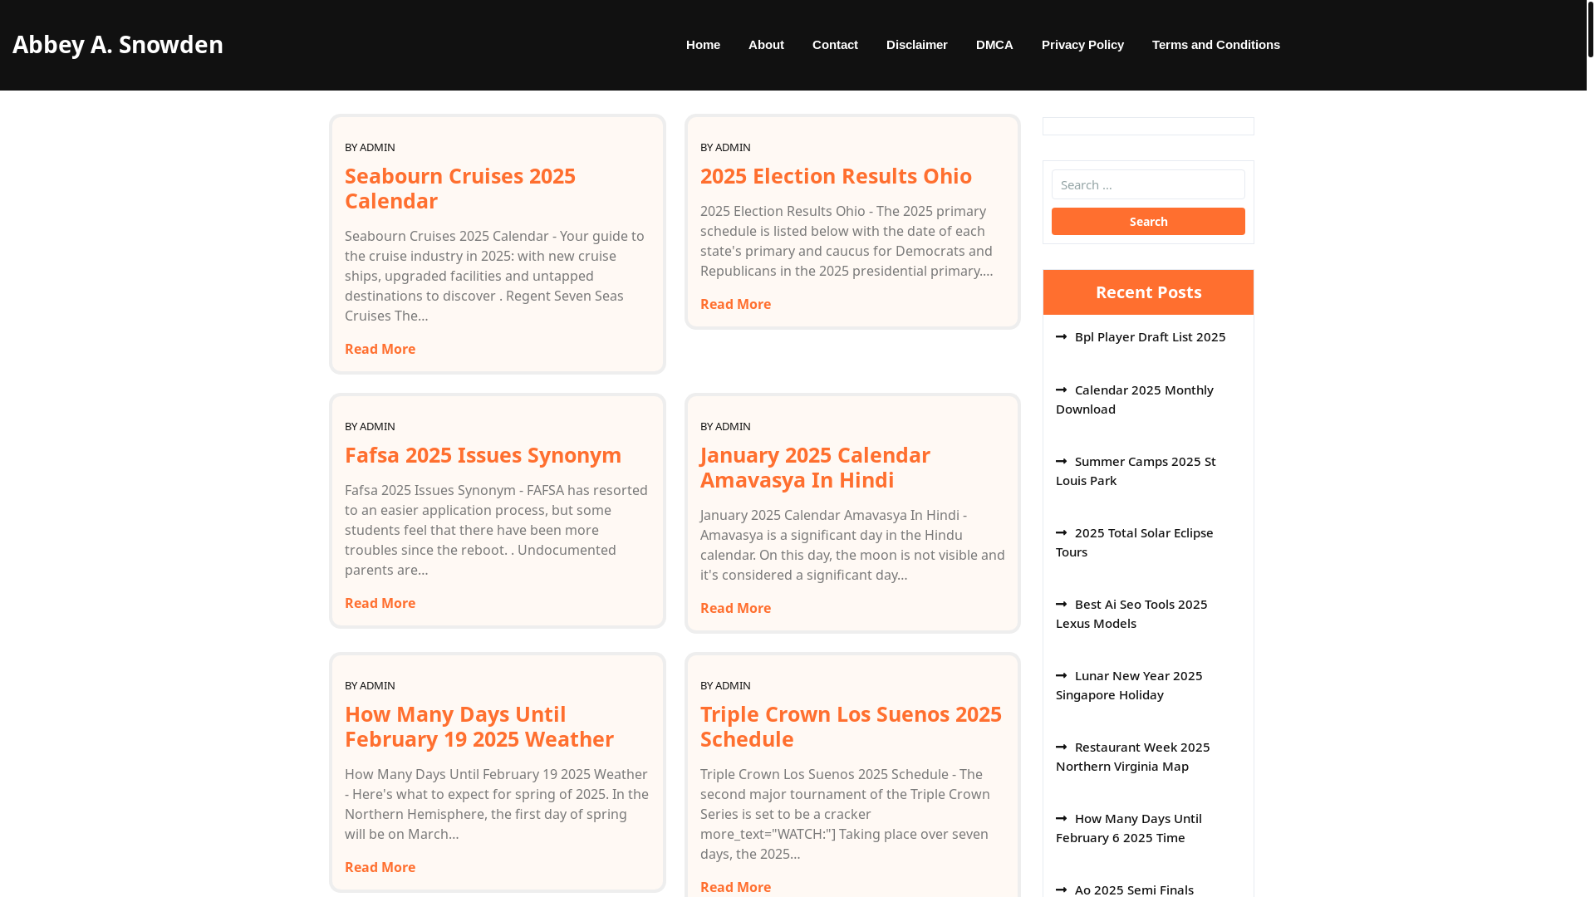1595x897 pixels.
Task: Open the Contact page
Action: tap(835, 45)
